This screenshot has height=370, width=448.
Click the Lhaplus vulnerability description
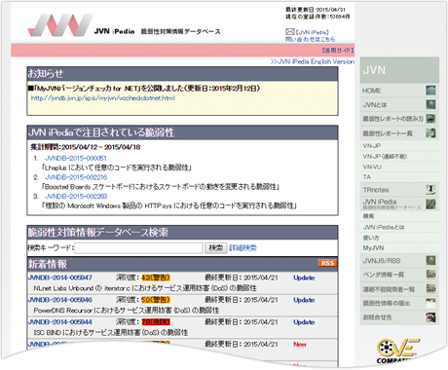(117, 167)
